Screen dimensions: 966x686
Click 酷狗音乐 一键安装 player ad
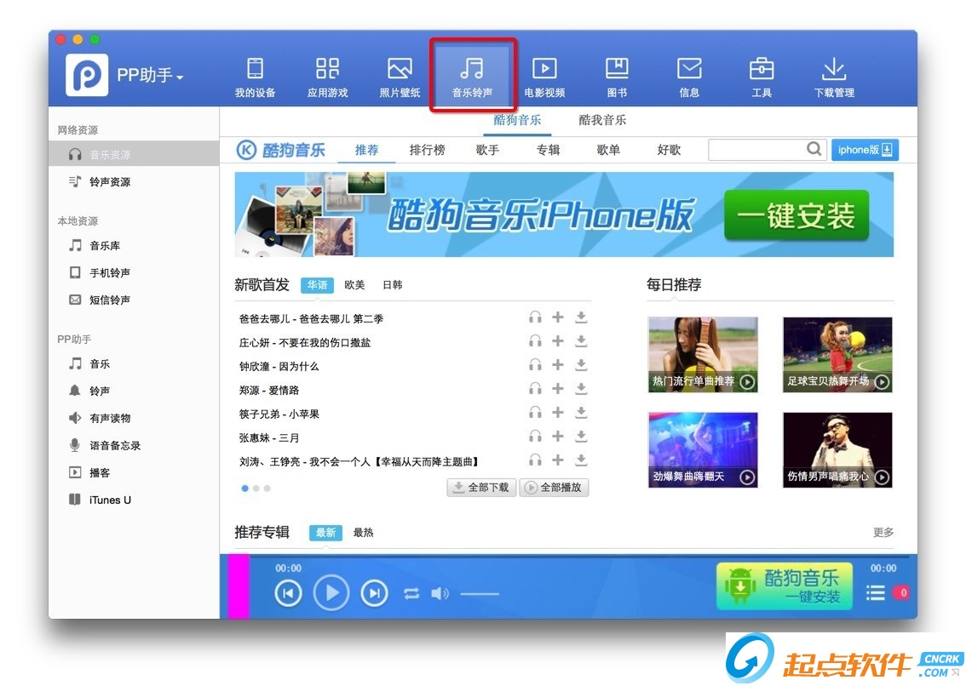click(785, 586)
